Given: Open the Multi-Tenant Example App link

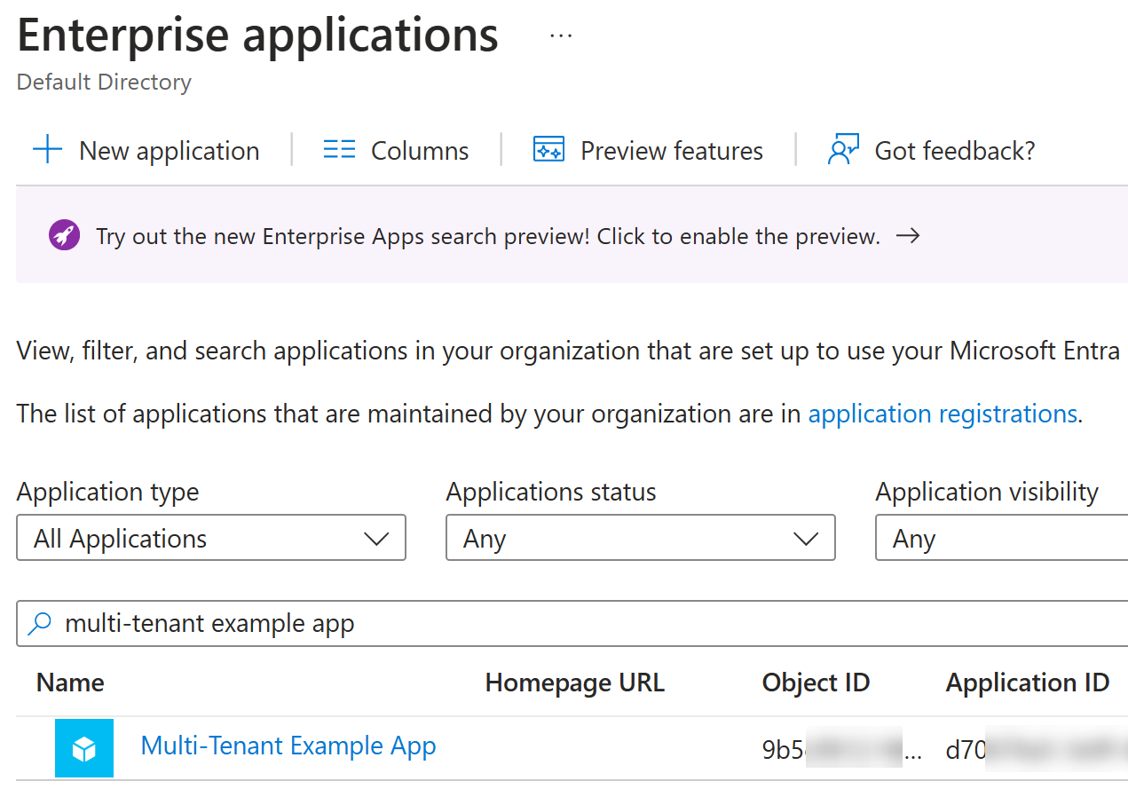Looking at the screenshot, I should 288,746.
